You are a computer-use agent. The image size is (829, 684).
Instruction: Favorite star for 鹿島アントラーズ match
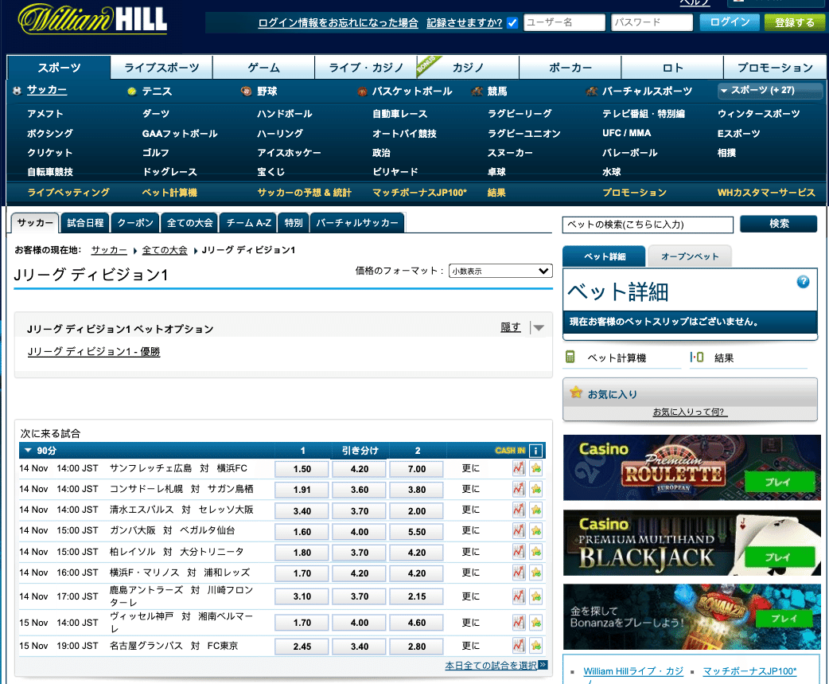[536, 596]
